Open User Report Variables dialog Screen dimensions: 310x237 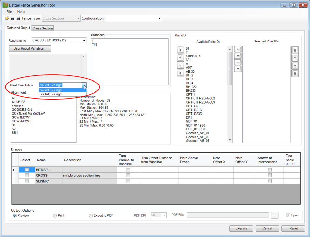coord(30,49)
